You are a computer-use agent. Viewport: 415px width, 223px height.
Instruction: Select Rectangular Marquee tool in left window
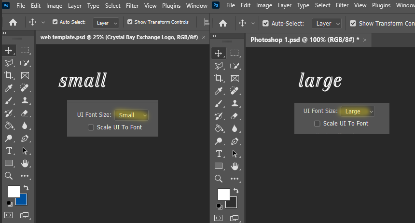(25, 50)
